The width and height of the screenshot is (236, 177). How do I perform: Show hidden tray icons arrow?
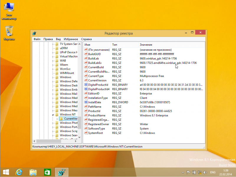pyautogui.click(x=183, y=173)
